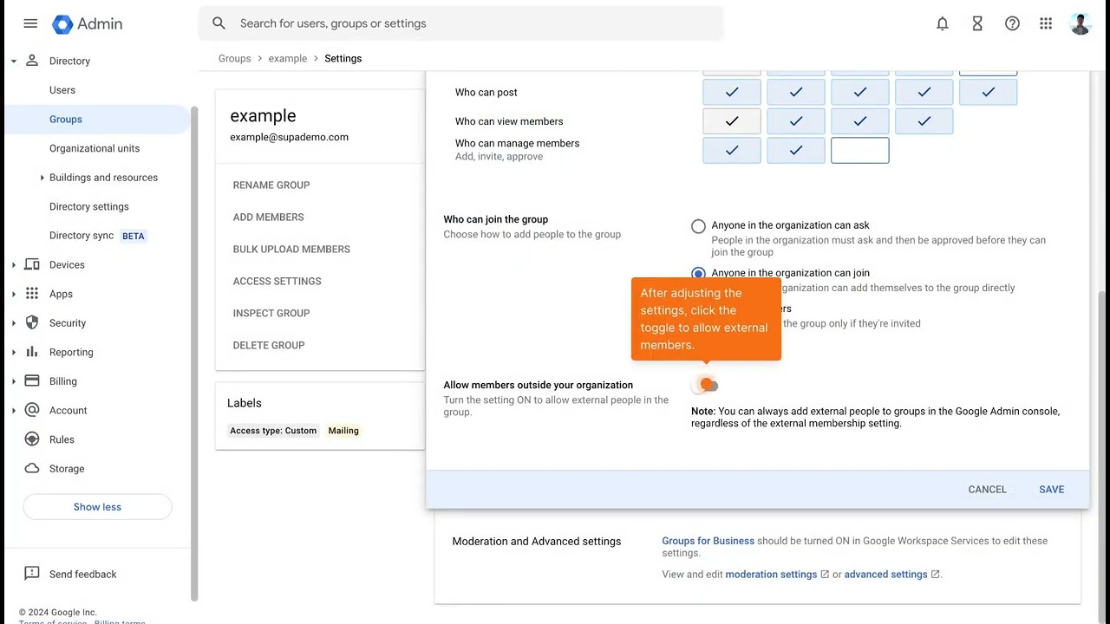
Task: Click the SAVE button
Action: pyautogui.click(x=1051, y=490)
